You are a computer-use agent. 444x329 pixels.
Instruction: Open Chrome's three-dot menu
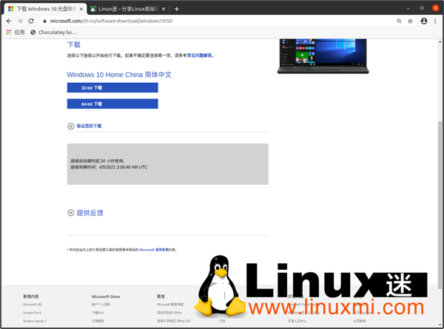pyautogui.click(x=435, y=21)
